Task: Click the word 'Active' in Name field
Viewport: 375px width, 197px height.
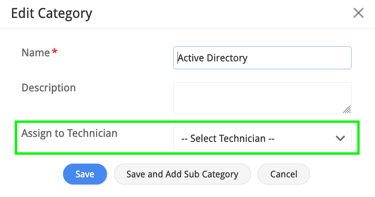Action: coord(191,58)
